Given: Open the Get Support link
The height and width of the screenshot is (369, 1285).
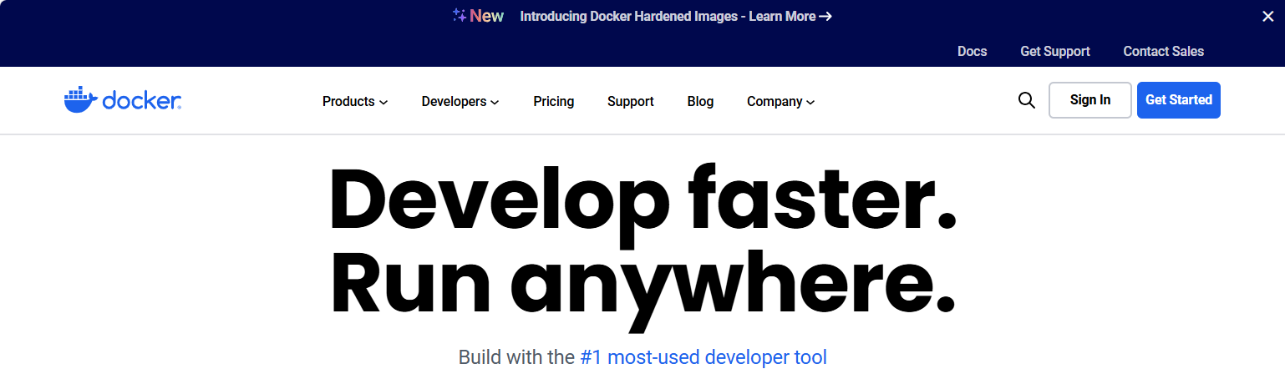Looking at the screenshot, I should pyautogui.click(x=1055, y=51).
